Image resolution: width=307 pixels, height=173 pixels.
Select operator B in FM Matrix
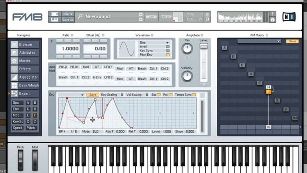click(x=233, y=57)
